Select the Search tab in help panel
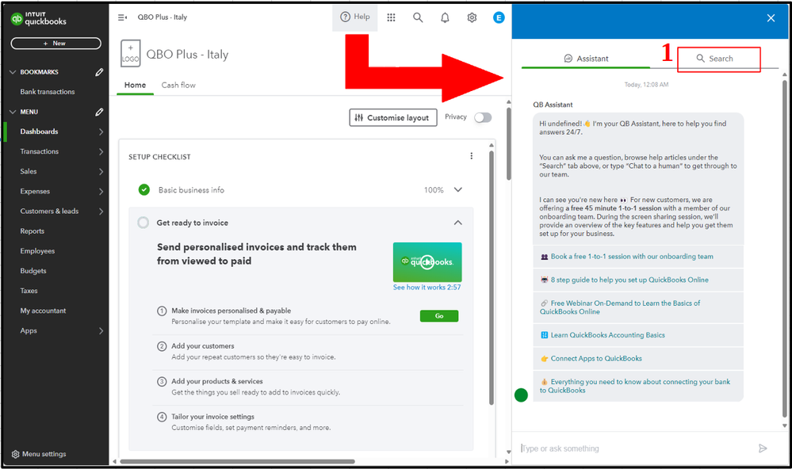 (714, 59)
